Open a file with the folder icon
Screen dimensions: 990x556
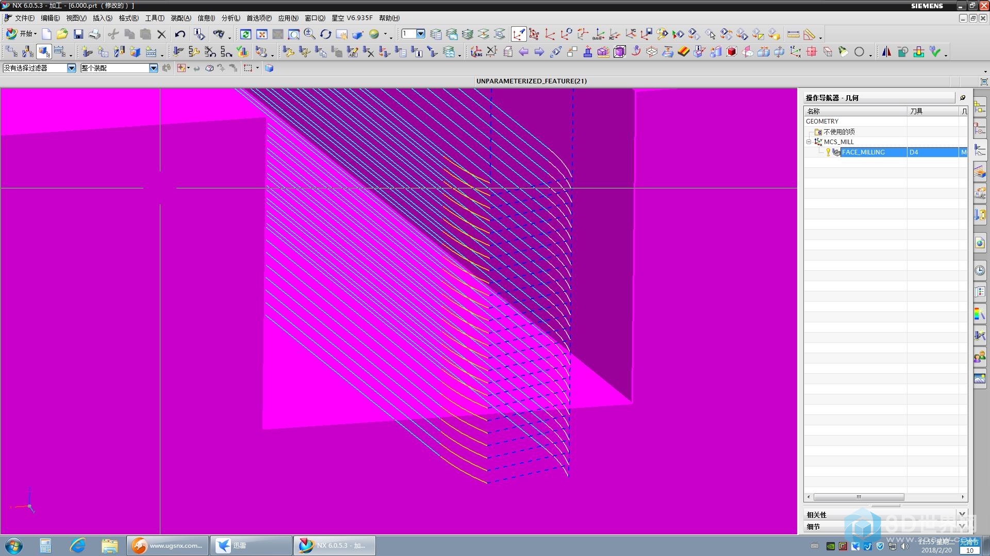click(62, 34)
